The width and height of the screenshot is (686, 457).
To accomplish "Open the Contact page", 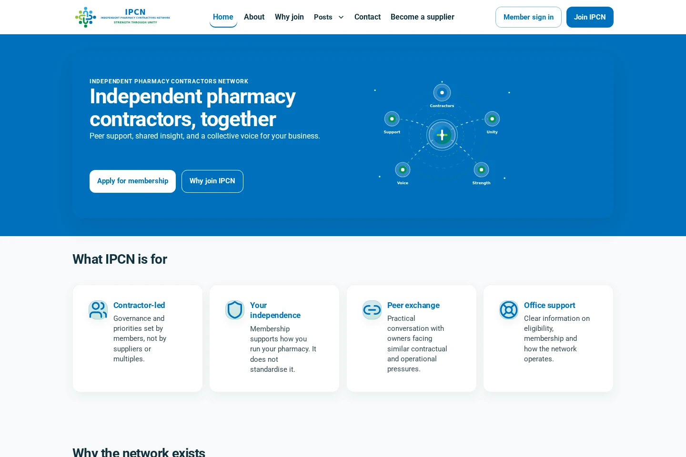I will point(367,17).
